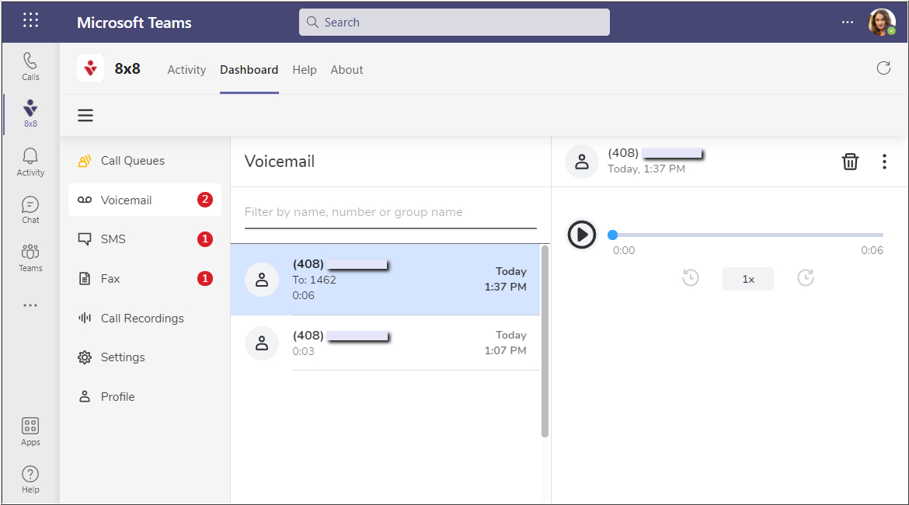Click the voicemail filter input field
This screenshot has height=505, width=909.
390,212
